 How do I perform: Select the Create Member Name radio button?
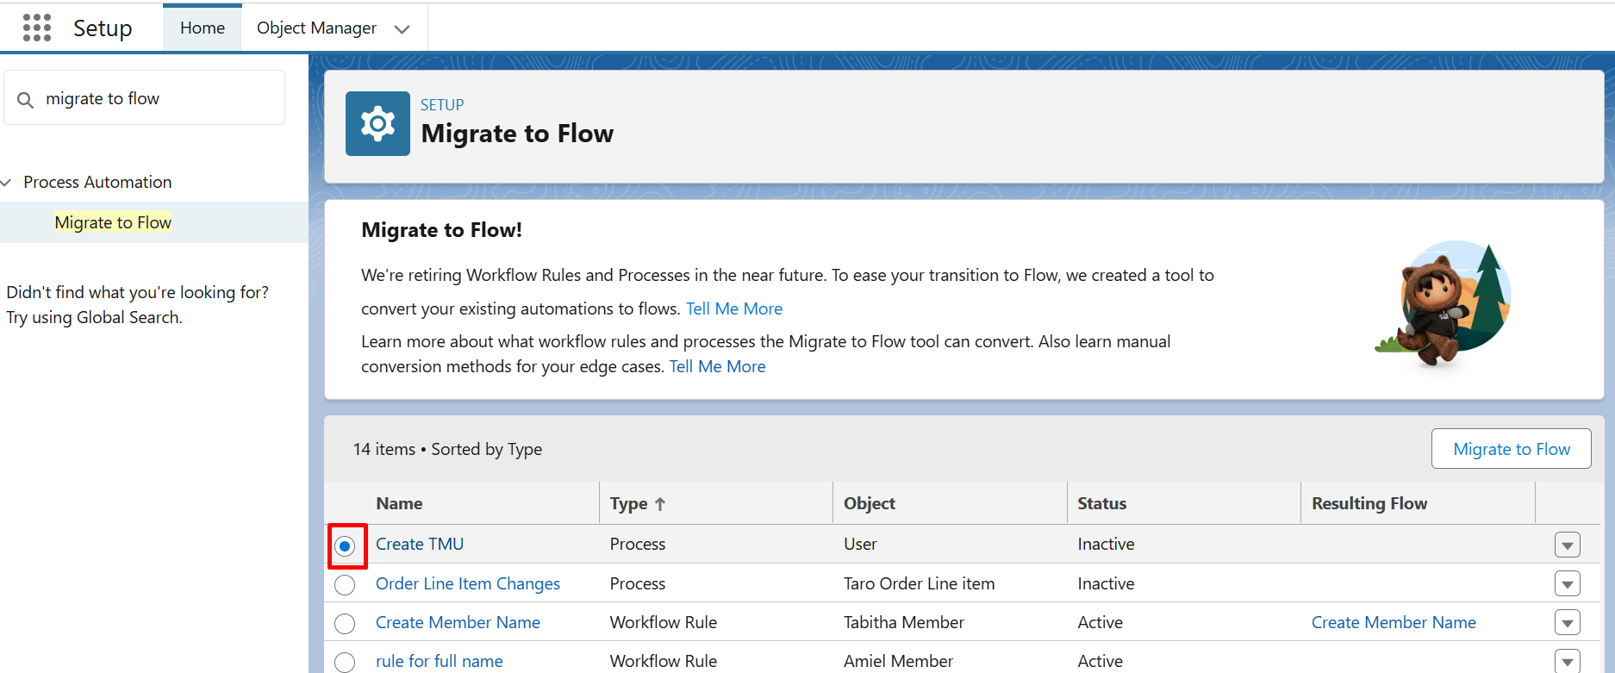point(345,624)
